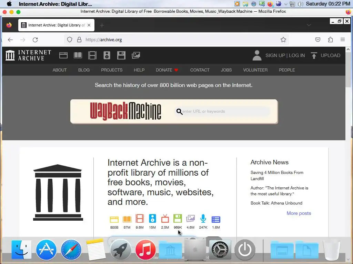Screen dimensions: 353x264
Task: Open the Book Talk: Athena Unbound post
Action: [x=276, y=203]
